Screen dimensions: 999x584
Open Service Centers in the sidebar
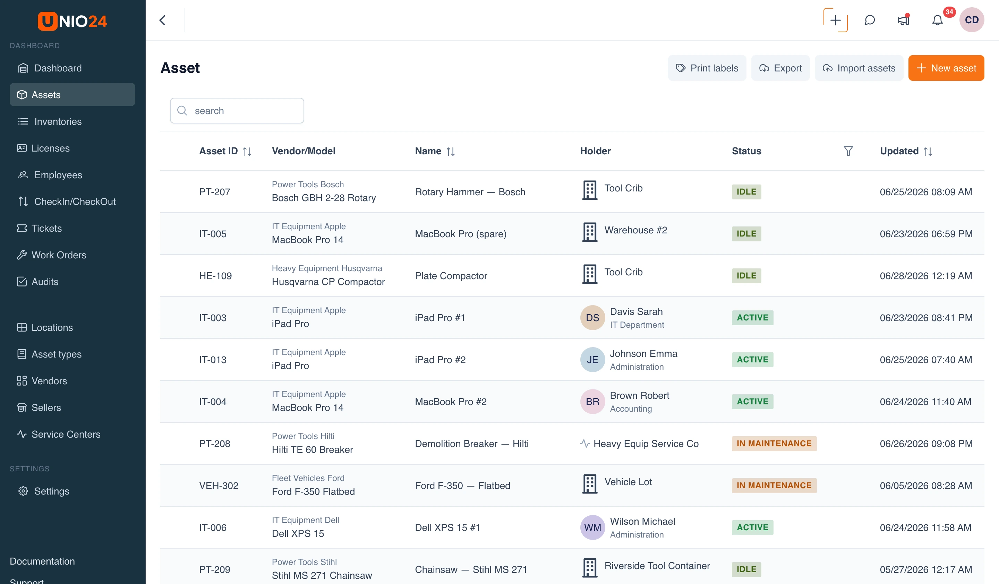tap(72, 435)
